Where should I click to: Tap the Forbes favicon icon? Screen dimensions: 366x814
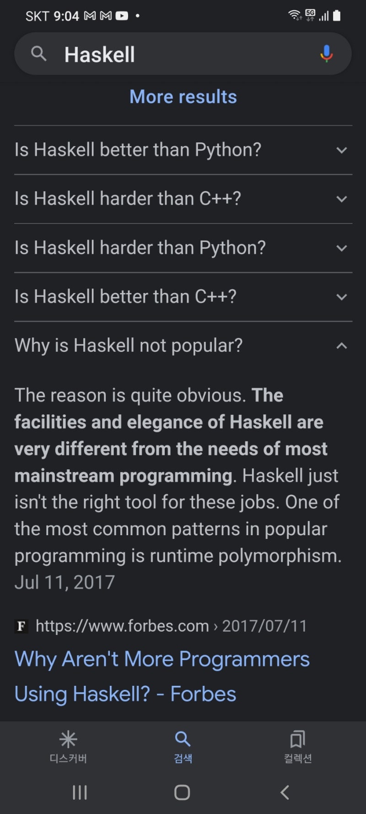21,626
